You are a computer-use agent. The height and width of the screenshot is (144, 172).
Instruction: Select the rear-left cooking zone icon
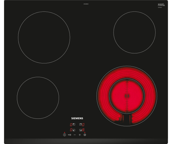click(x=74, y=124)
